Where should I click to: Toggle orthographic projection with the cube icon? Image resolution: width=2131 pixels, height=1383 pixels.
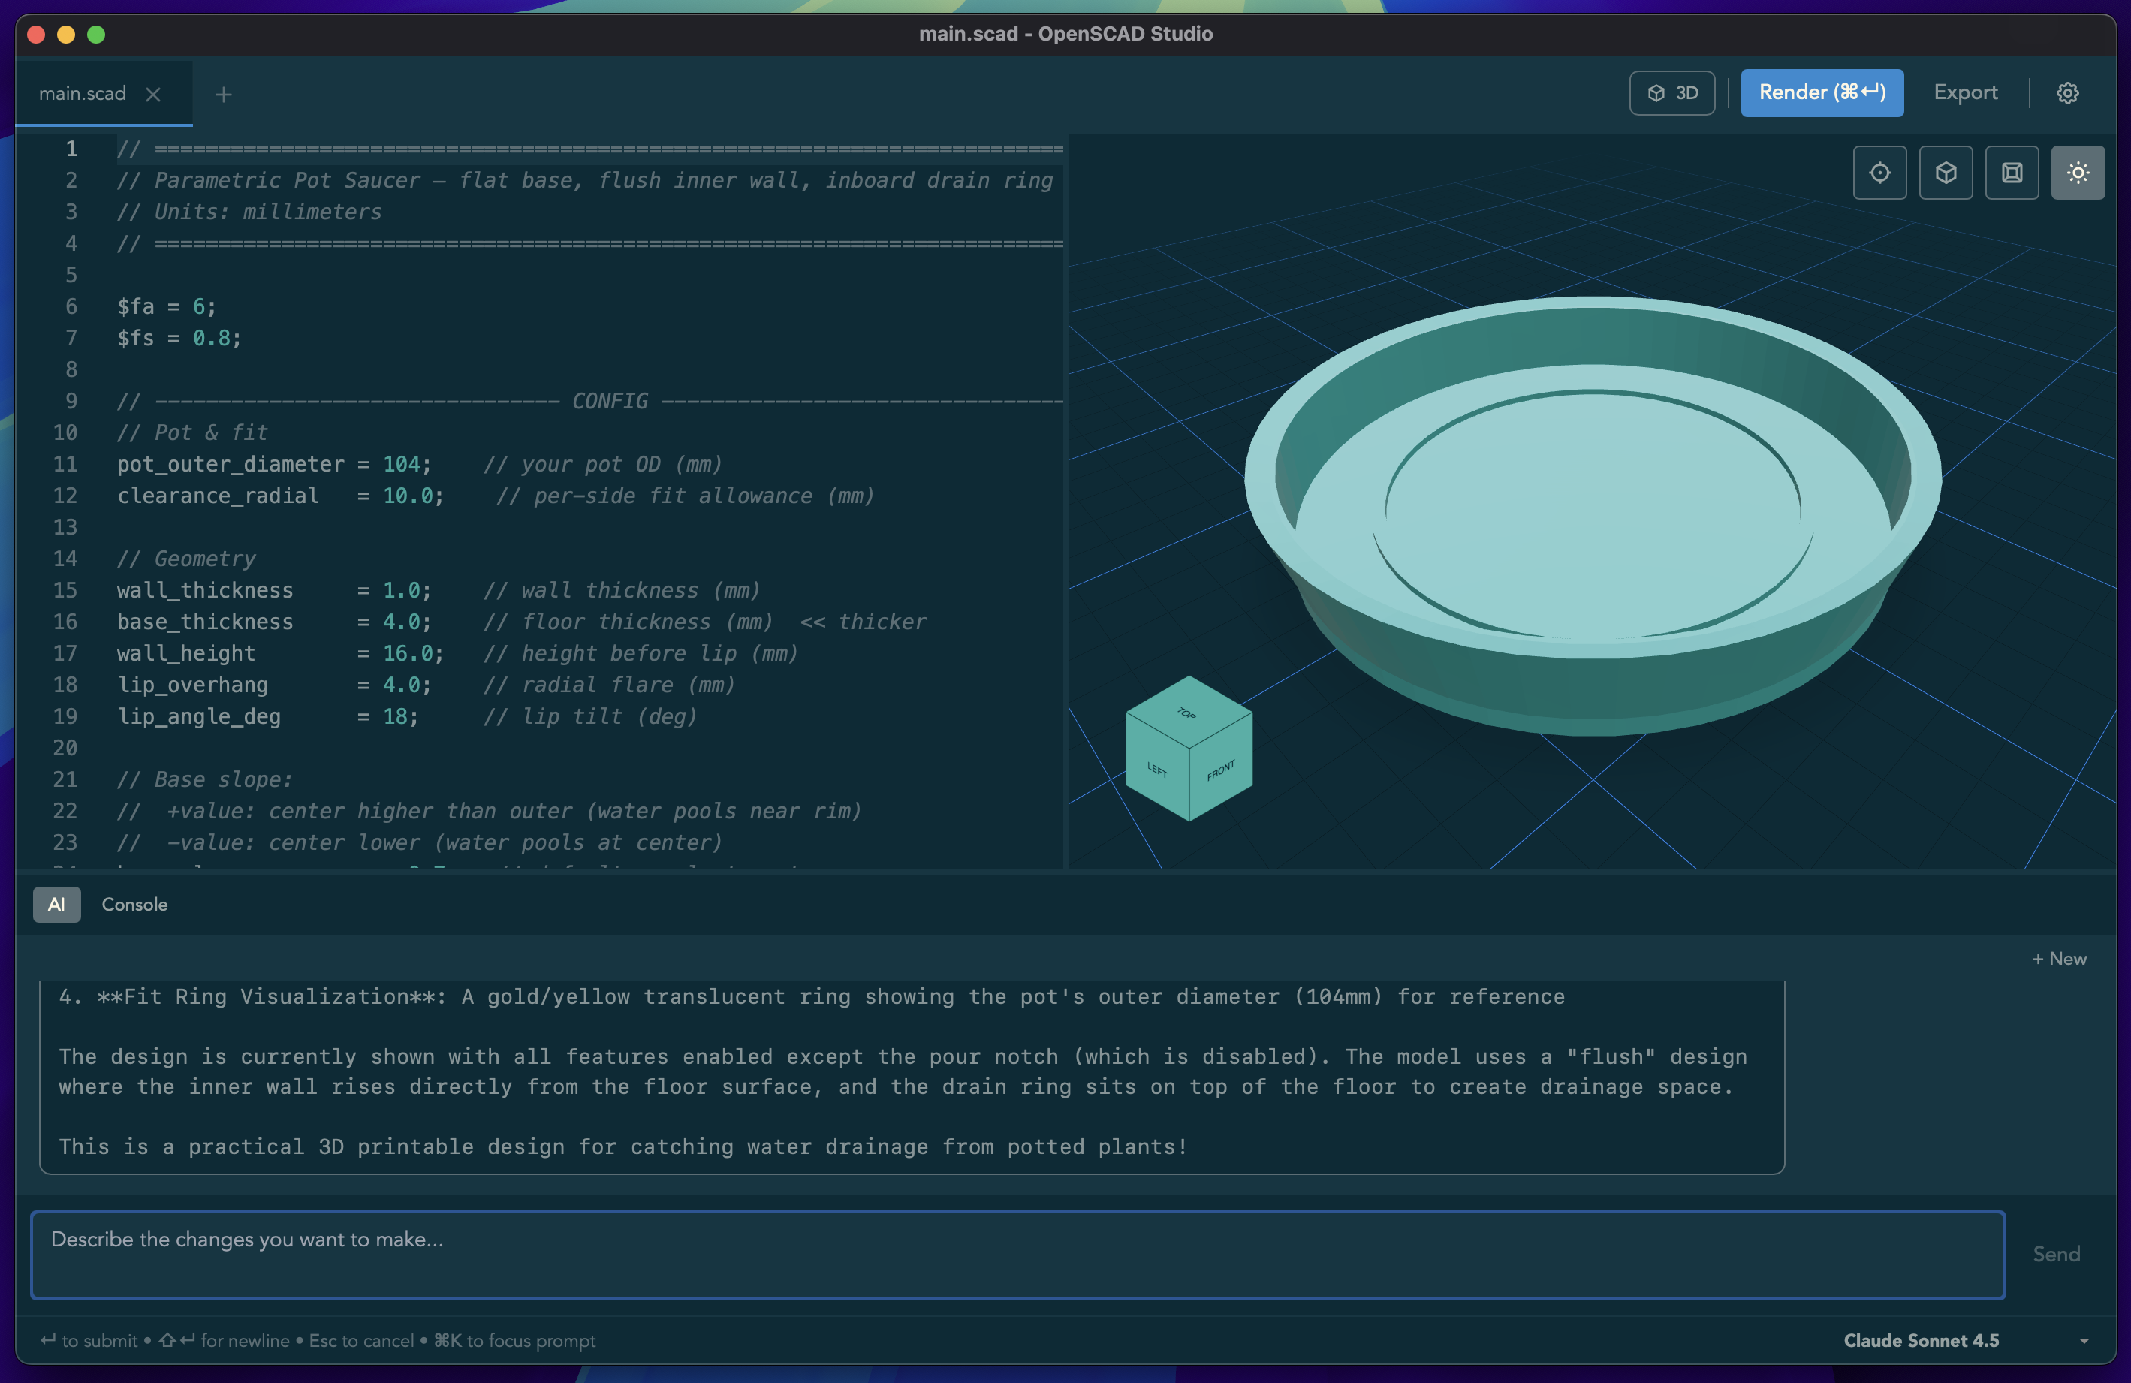point(1946,172)
